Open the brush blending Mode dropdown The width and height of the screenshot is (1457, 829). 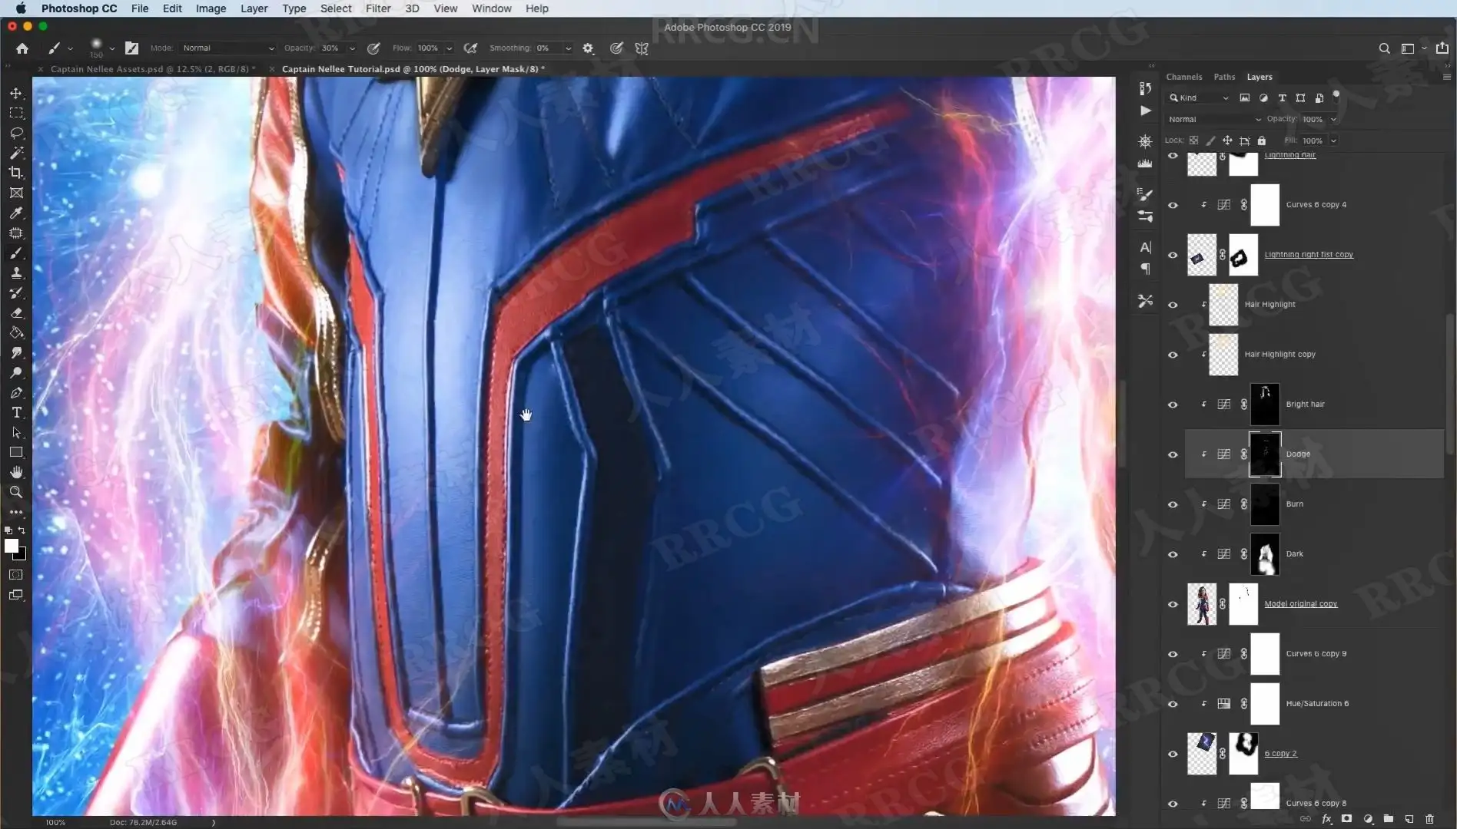tap(227, 48)
